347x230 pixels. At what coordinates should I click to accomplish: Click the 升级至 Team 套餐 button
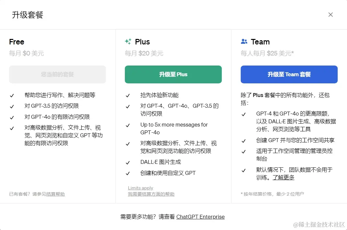tap(289, 74)
